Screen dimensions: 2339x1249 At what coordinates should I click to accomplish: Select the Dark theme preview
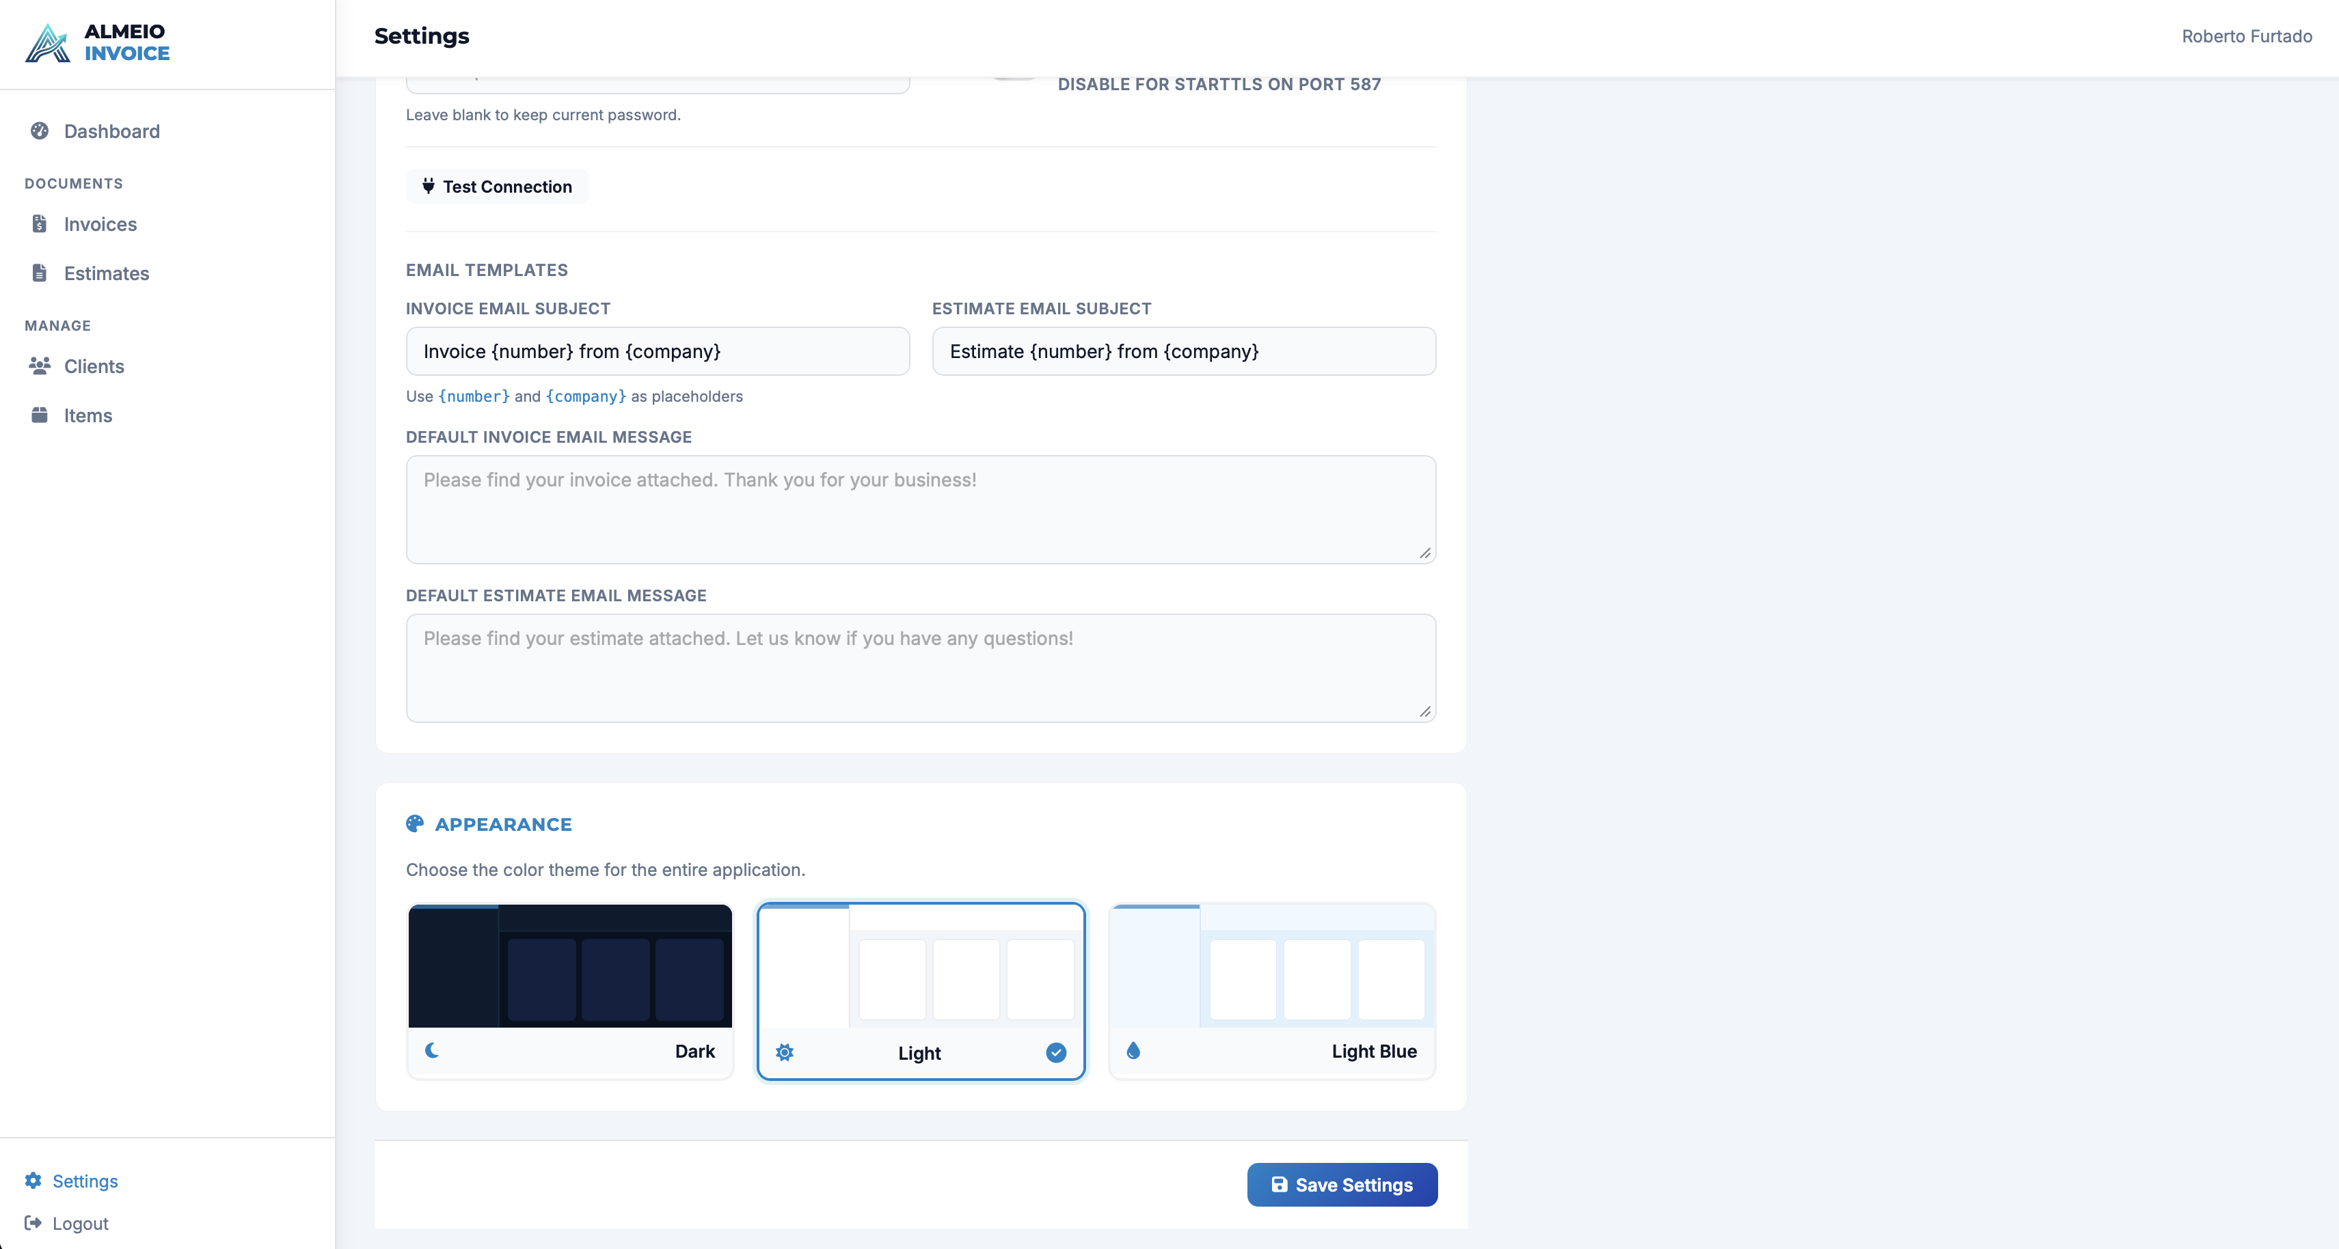click(x=570, y=990)
